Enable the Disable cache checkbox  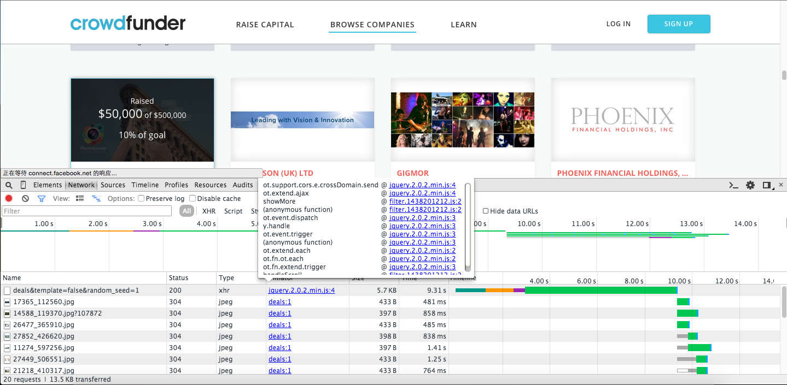tap(193, 198)
